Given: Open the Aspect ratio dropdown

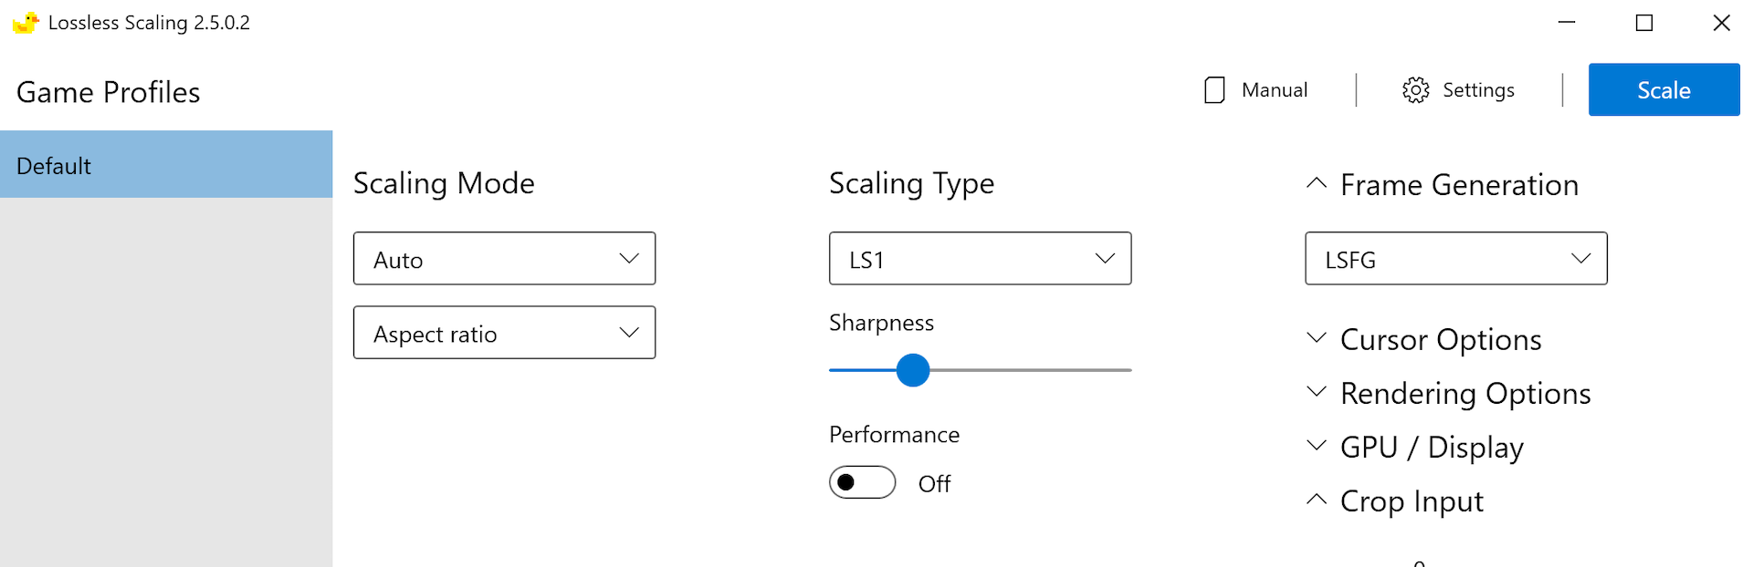Looking at the screenshot, I should pos(504,333).
